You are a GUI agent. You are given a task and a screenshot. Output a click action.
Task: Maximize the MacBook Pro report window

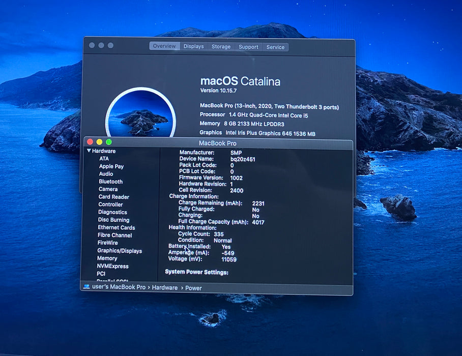click(x=109, y=142)
